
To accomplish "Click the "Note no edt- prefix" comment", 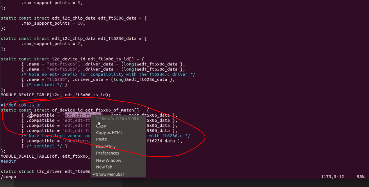I will tap(108, 75).
